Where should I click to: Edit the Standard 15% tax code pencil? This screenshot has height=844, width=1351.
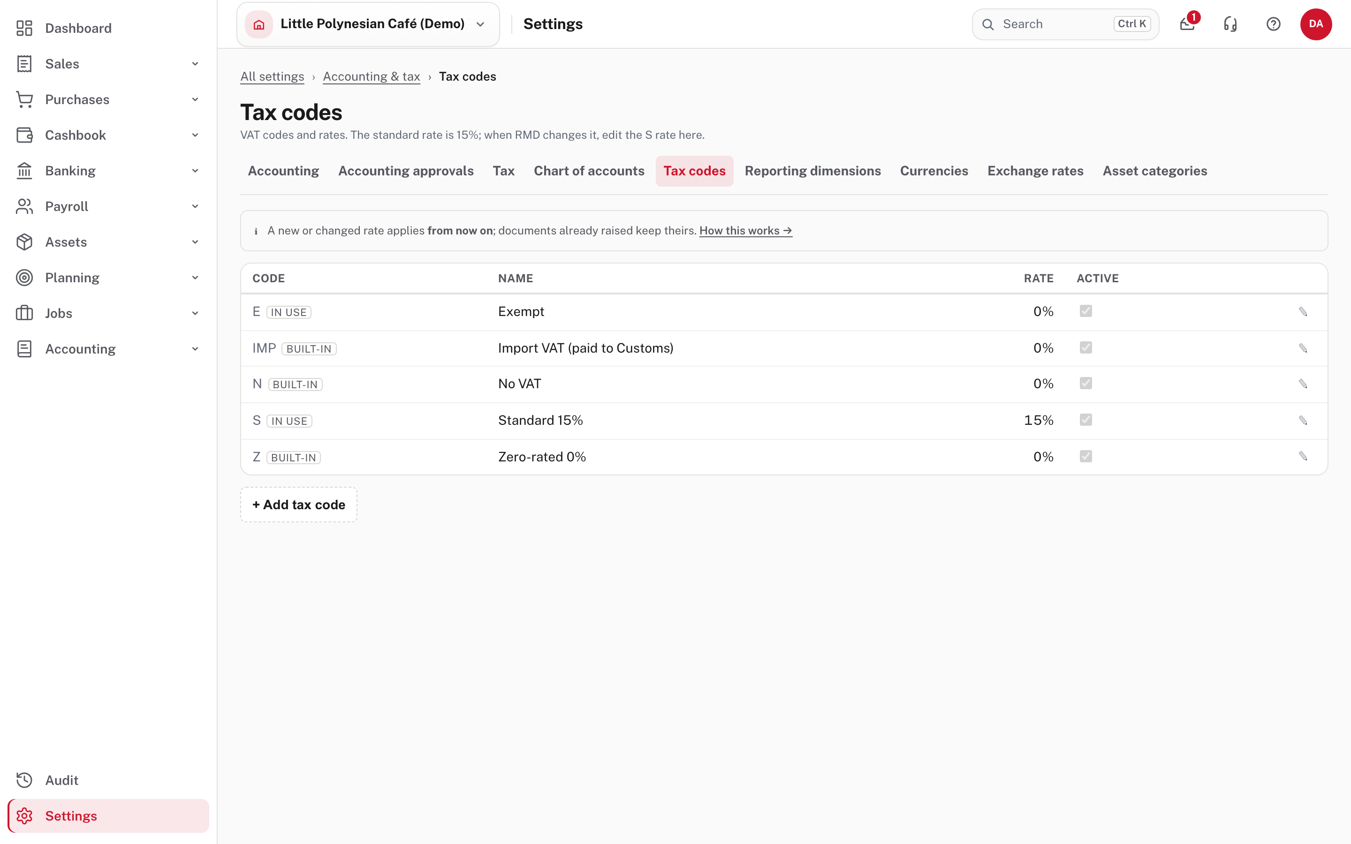pyautogui.click(x=1303, y=420)
